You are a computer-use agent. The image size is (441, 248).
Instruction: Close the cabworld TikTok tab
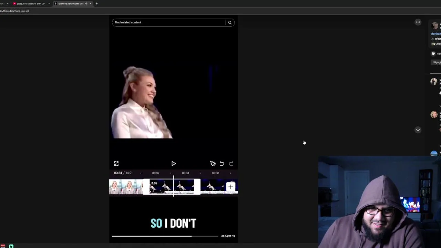point(90,3)
